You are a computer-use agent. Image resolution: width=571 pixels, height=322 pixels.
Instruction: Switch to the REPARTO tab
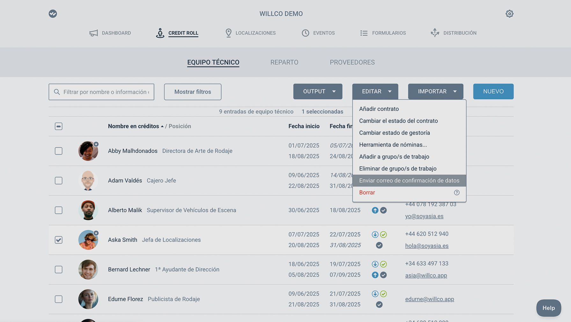click(x=284, y=62)
